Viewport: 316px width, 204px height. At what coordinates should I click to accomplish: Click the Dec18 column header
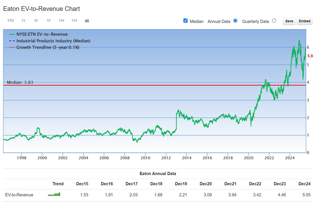coord(156,184)
